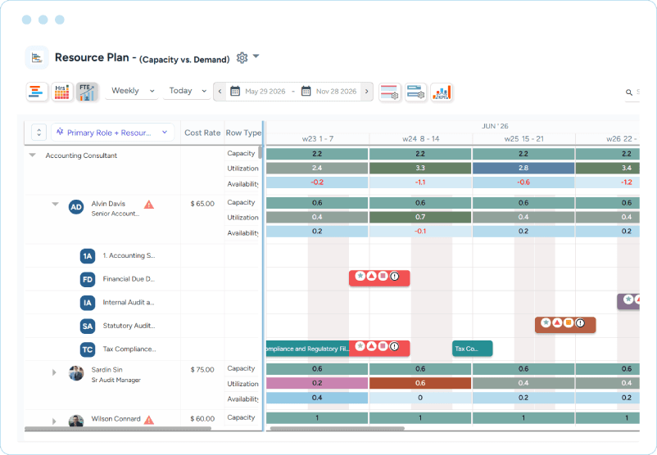Click the purple Internal Audit task bar

click(x=628, y=301)
